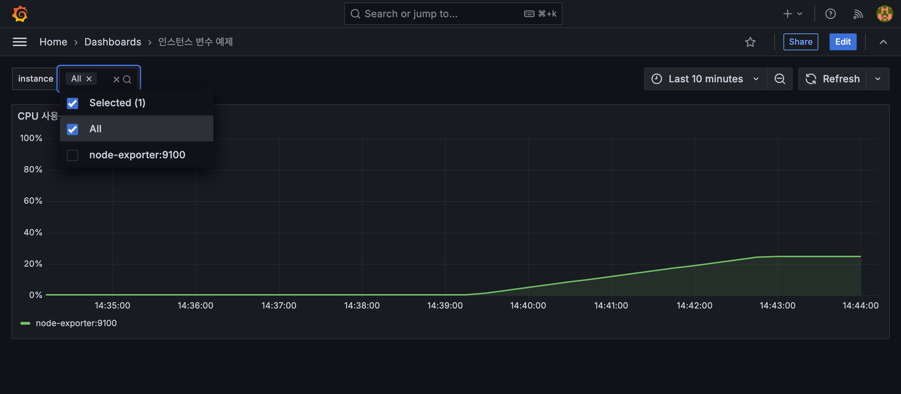Click the Share button

[800, 42]
